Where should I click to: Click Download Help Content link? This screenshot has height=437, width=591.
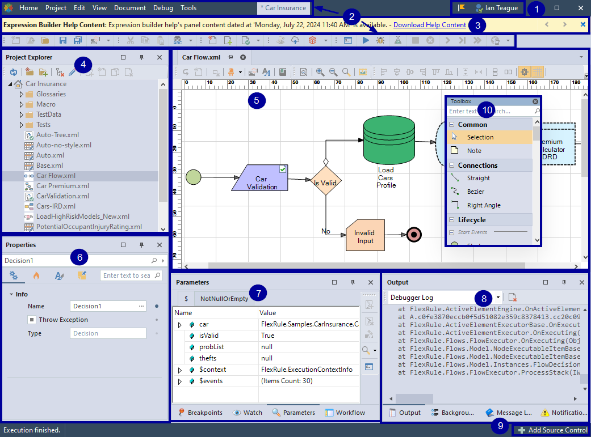coord(430,25)
